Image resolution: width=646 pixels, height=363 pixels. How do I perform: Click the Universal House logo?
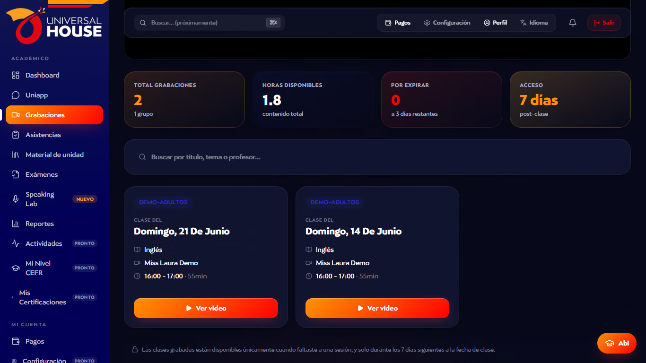tap(54, 25)
